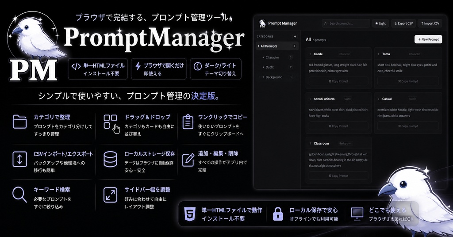
Task: Open the Outfit category
Action: [x=277, y=67]
